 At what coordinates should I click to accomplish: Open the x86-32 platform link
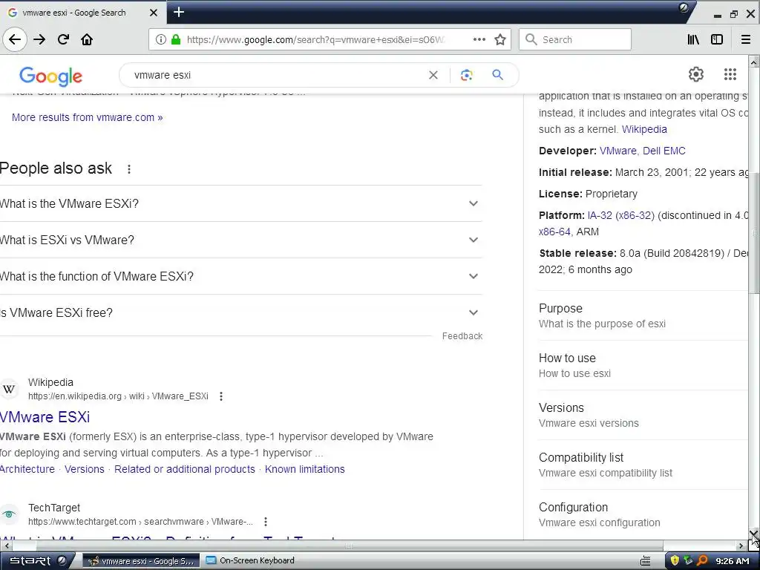[x=635, y=215]
